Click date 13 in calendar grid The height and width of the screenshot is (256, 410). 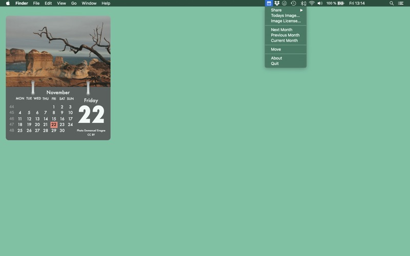[x=37, y=119]
